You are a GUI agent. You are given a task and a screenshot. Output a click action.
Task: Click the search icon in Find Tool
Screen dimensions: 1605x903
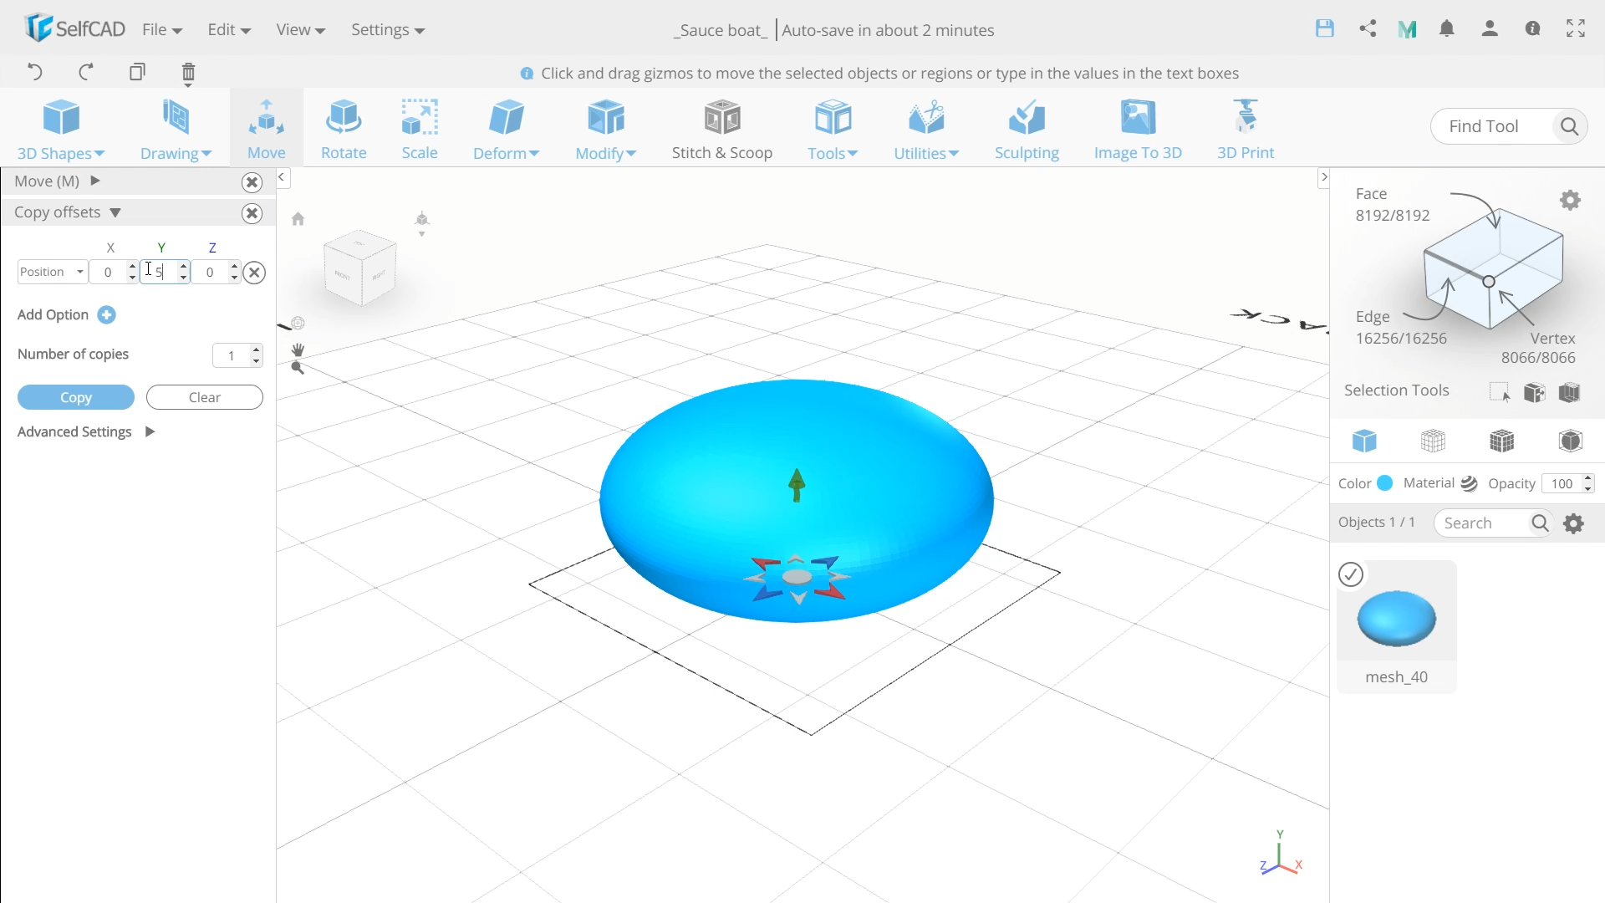click(1569, 126)
